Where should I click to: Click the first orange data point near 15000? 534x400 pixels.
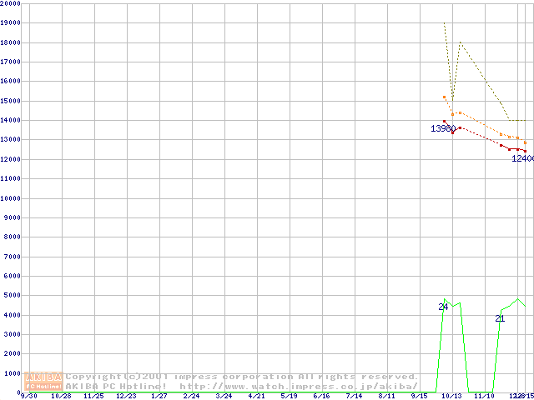coord(444,97)
